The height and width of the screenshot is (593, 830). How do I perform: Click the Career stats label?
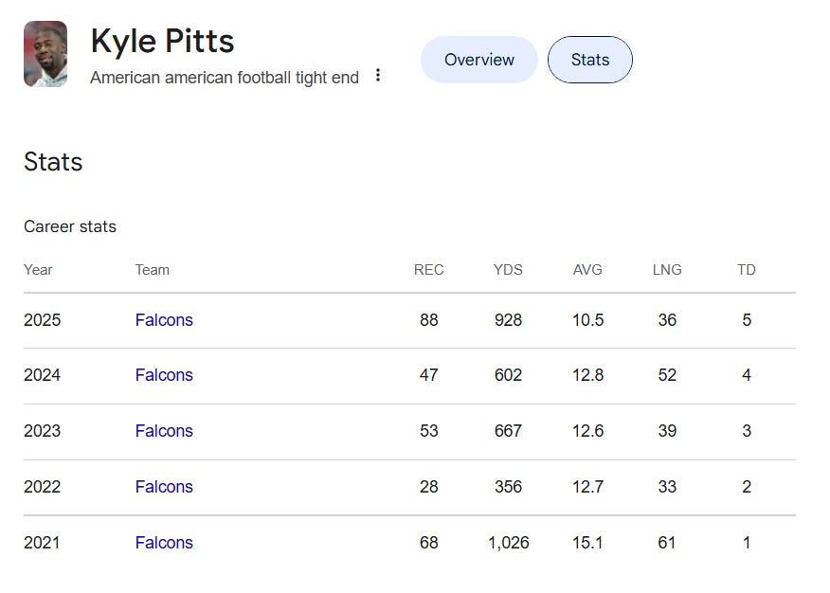tap(70, 226)
